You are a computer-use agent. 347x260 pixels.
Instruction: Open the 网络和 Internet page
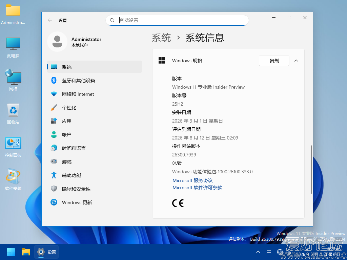(x=95, y=94)
